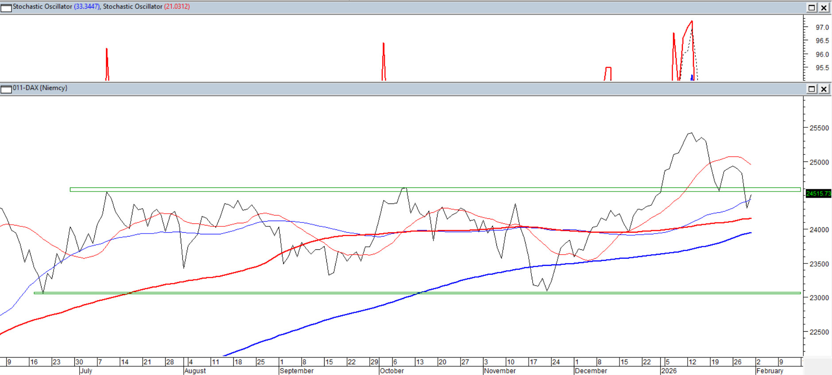Click the 25500 level on price scale
The height and width of the screenshot is (375, 832).
coord(819,128)
